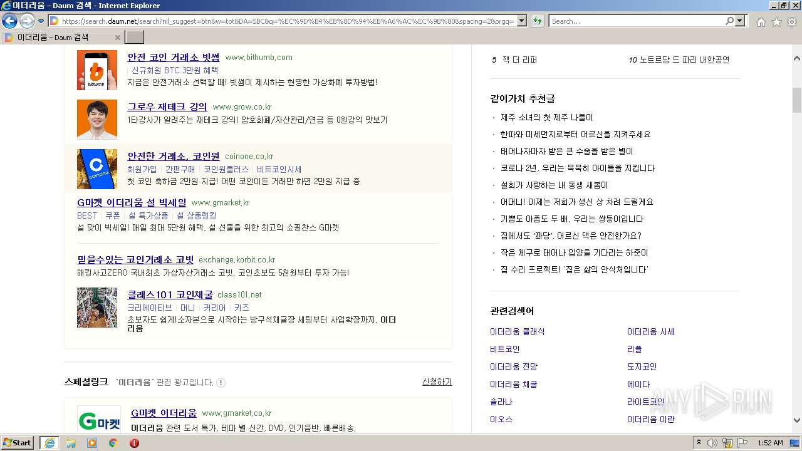The image size is (802, 451).
Task: Close the 이더리움 – Daum 검색 tab
Action: pos(117,38)
